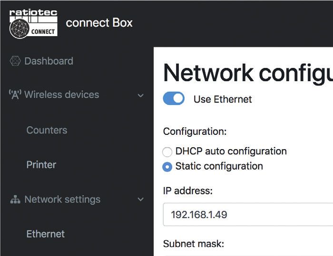This screenshot has width=333, height=256.
Task: Click the Dashboard polygon icon
Action: (15, 61)
